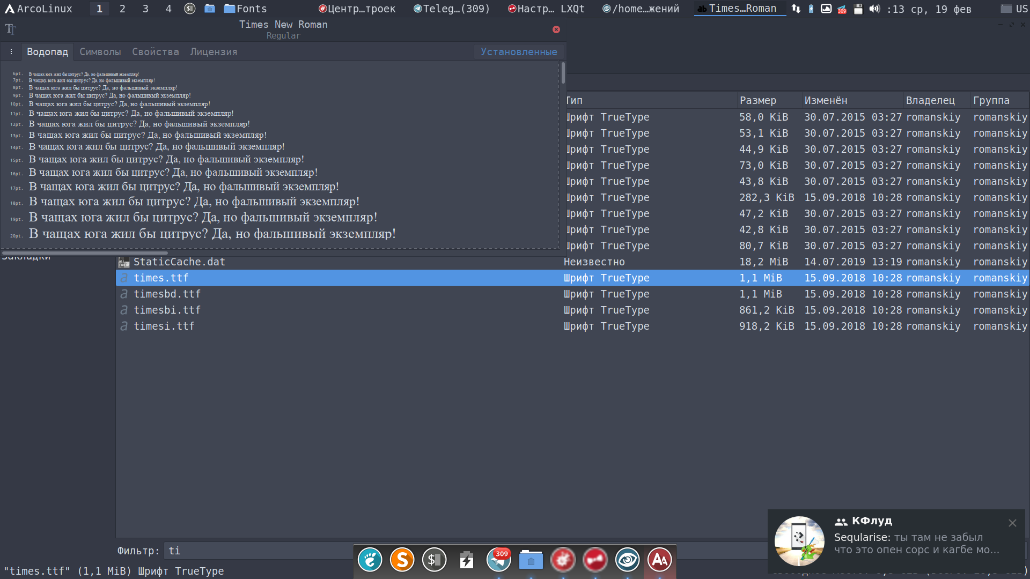
Task: Select the timesbd.ttf file
Action: (x=166, y=294)
